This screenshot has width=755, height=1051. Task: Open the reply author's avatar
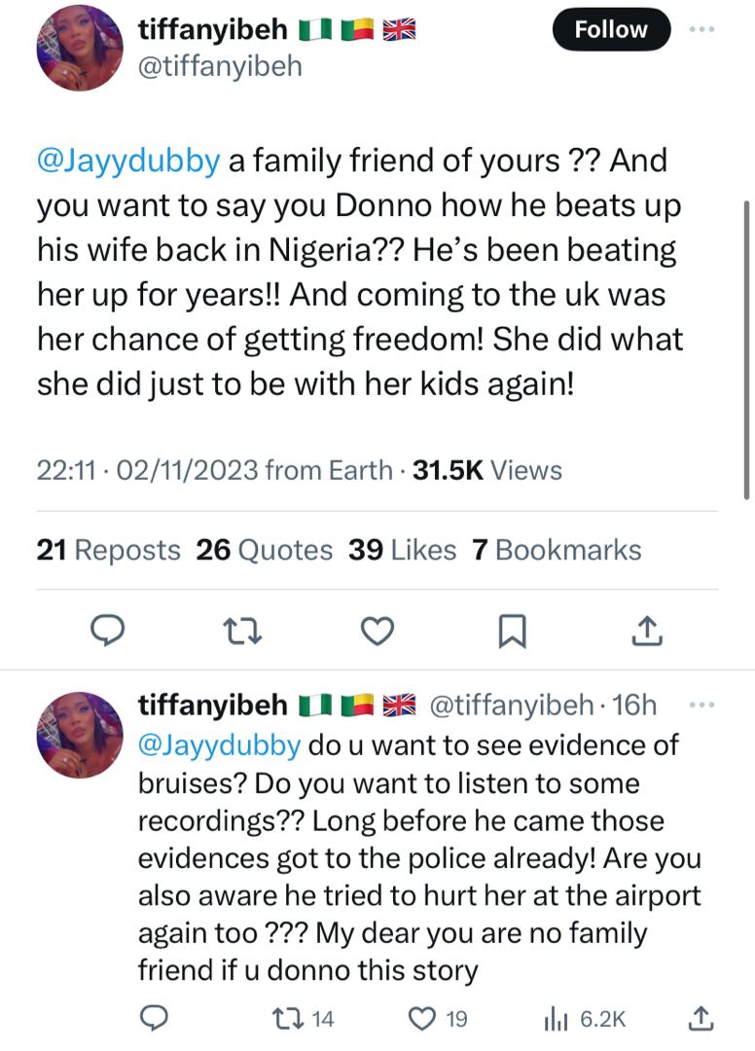pyautogui.click(x=80, y=734)
